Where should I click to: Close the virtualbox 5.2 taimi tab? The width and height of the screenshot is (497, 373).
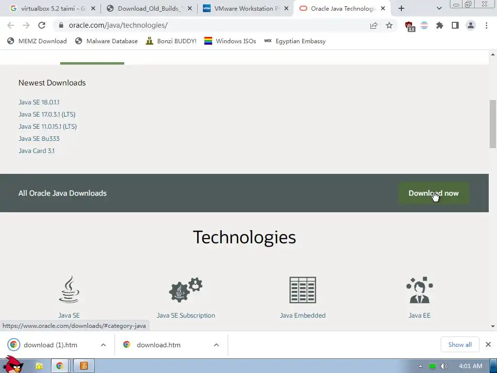(93, 9)
